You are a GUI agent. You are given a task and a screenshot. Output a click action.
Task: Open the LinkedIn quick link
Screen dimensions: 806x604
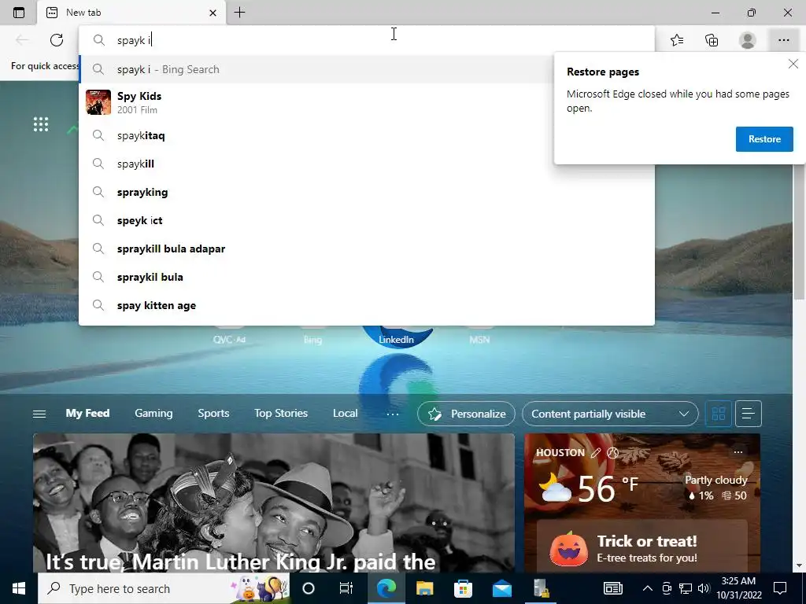397,340
